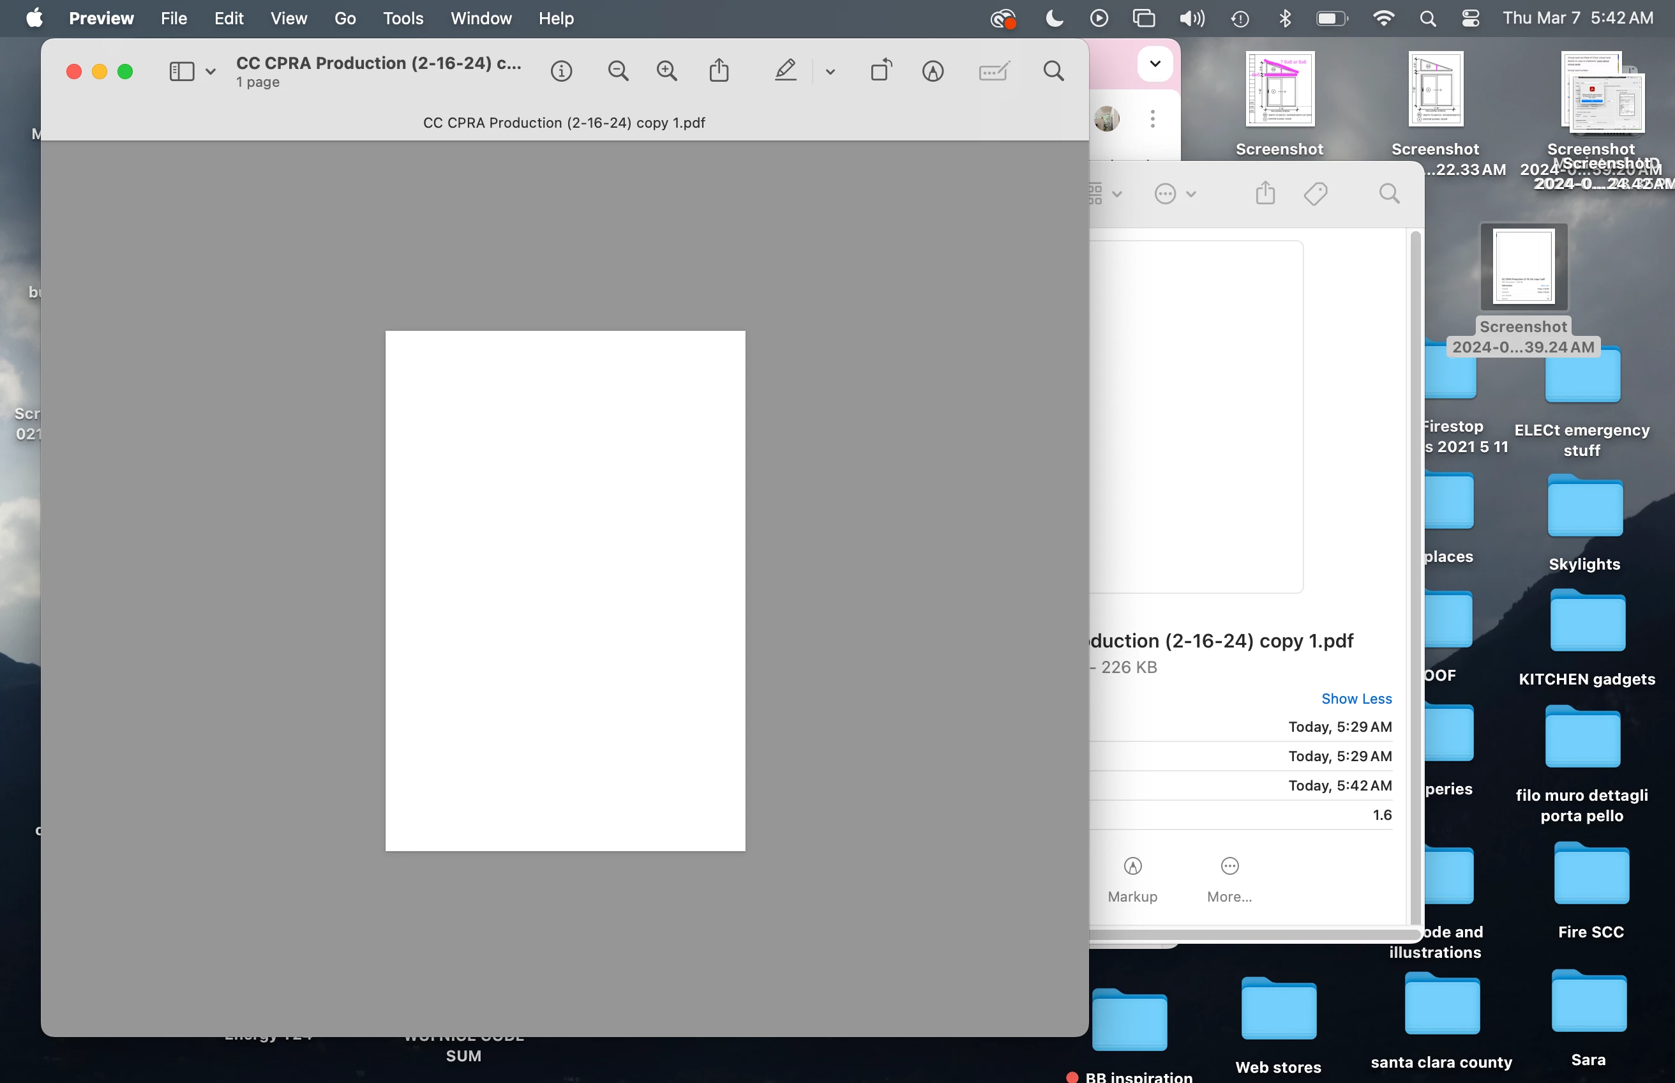Click the Show Less link
This screenshot has width=1675, height=1083.
coord(1356,699)
